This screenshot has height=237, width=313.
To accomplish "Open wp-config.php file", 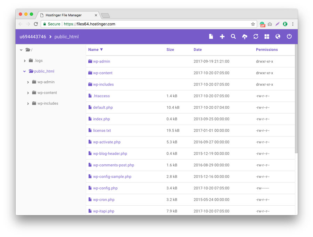I will (105, 188).
